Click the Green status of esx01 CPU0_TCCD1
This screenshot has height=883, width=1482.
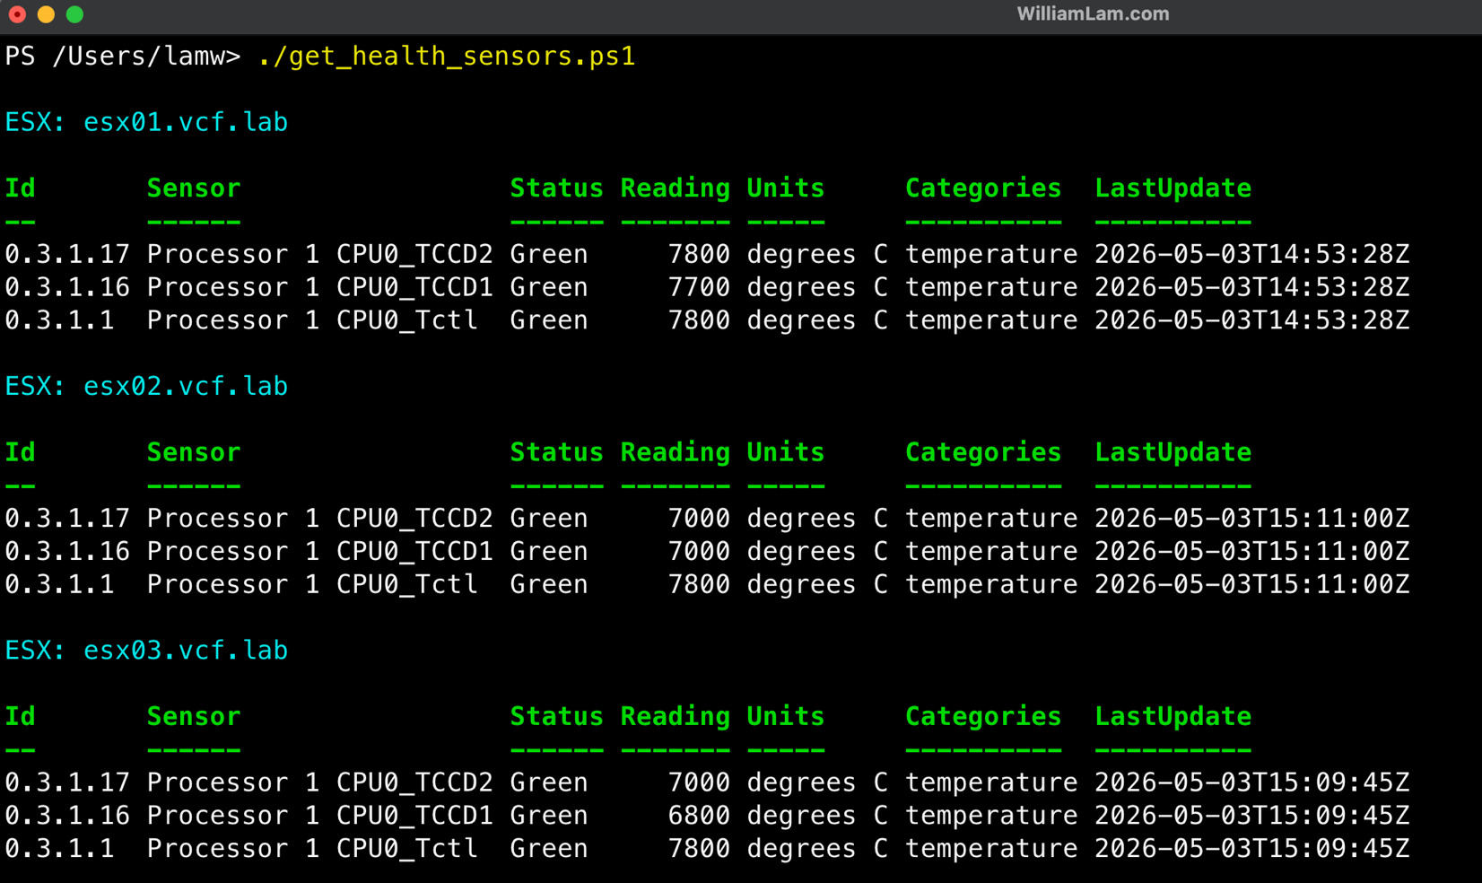click(x=548, y=287)
